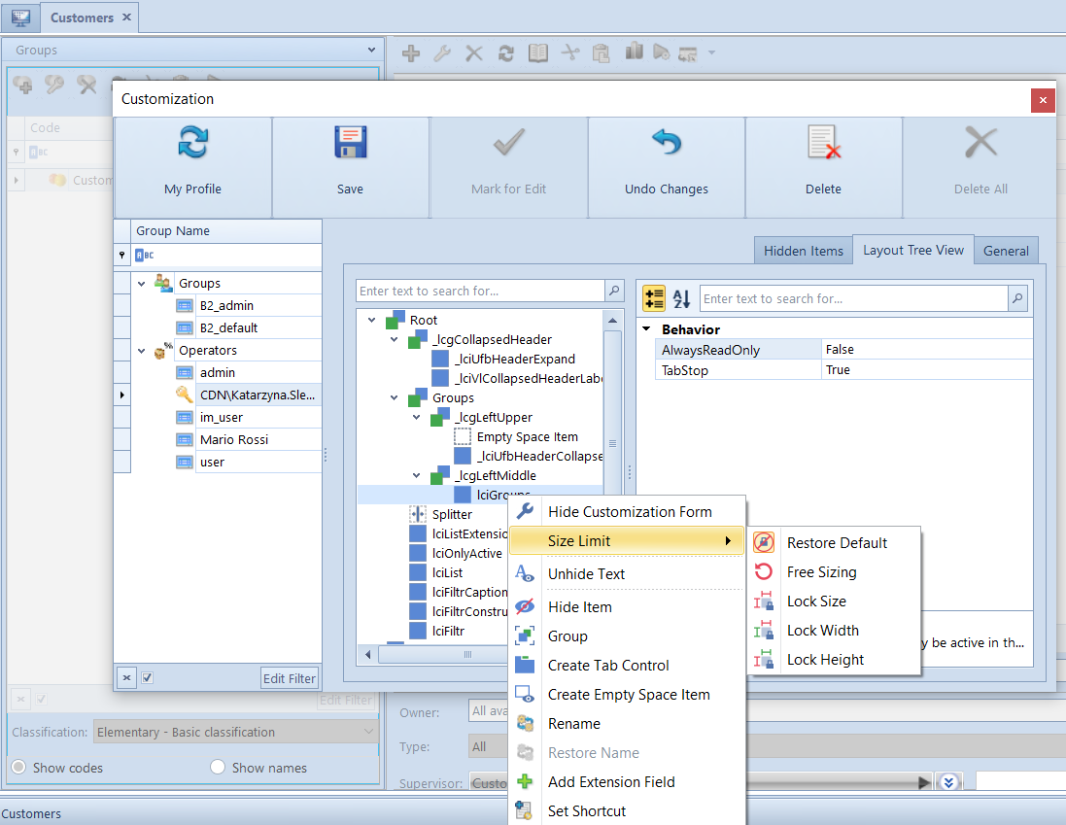This screenshot has width=1066, height=825.
Task: Collapse the _lcgCollapsedHeader node
Action: 395,339
